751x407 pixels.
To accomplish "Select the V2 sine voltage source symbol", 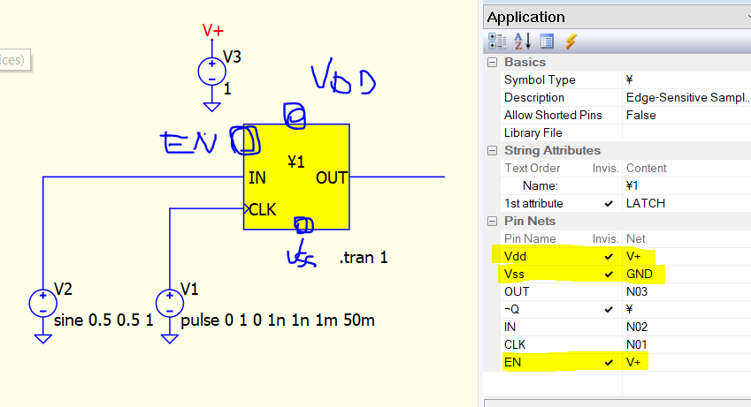I will click(x=43, y=303).
